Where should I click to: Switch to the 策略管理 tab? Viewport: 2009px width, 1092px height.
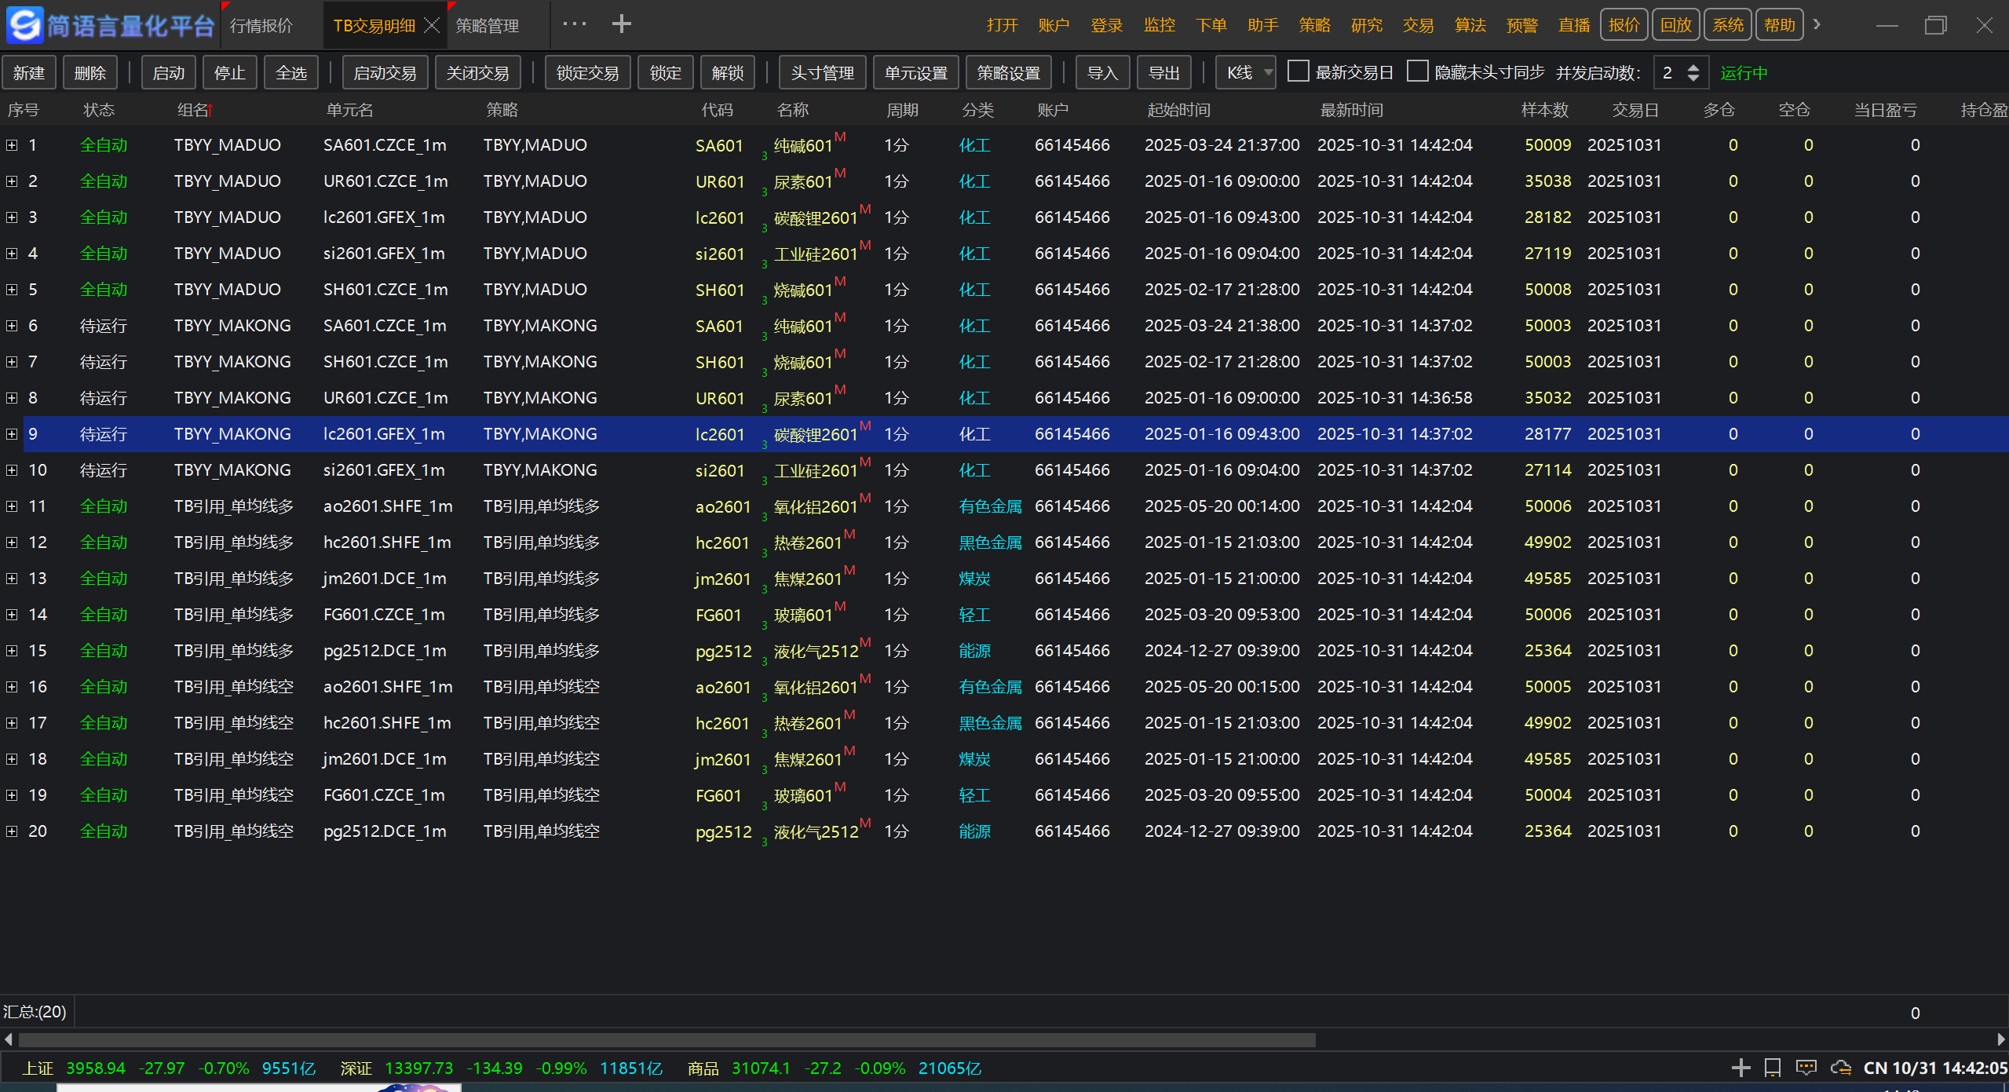point(488,26)
